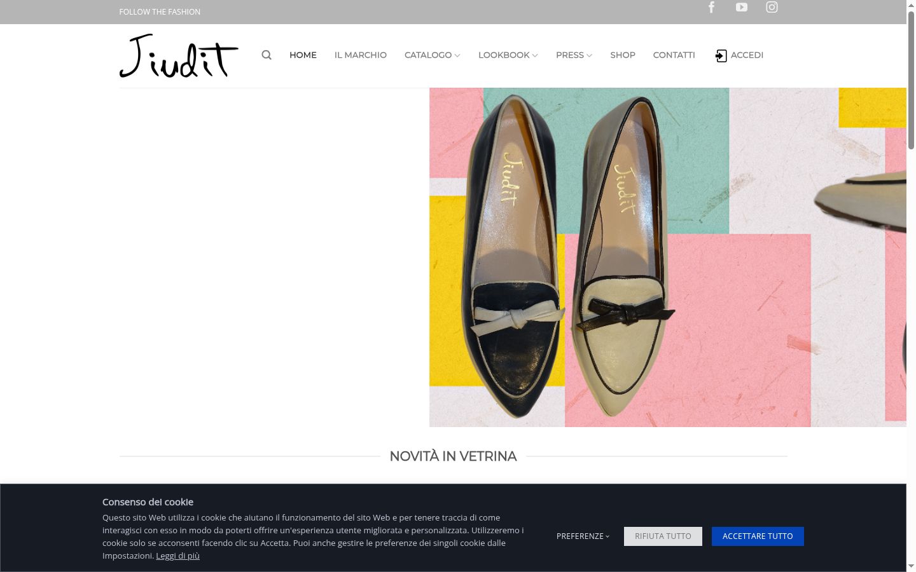Viewport: 916px width, 572px height.
Task: Click the Accedi login link text
Action: coord(747,55)
